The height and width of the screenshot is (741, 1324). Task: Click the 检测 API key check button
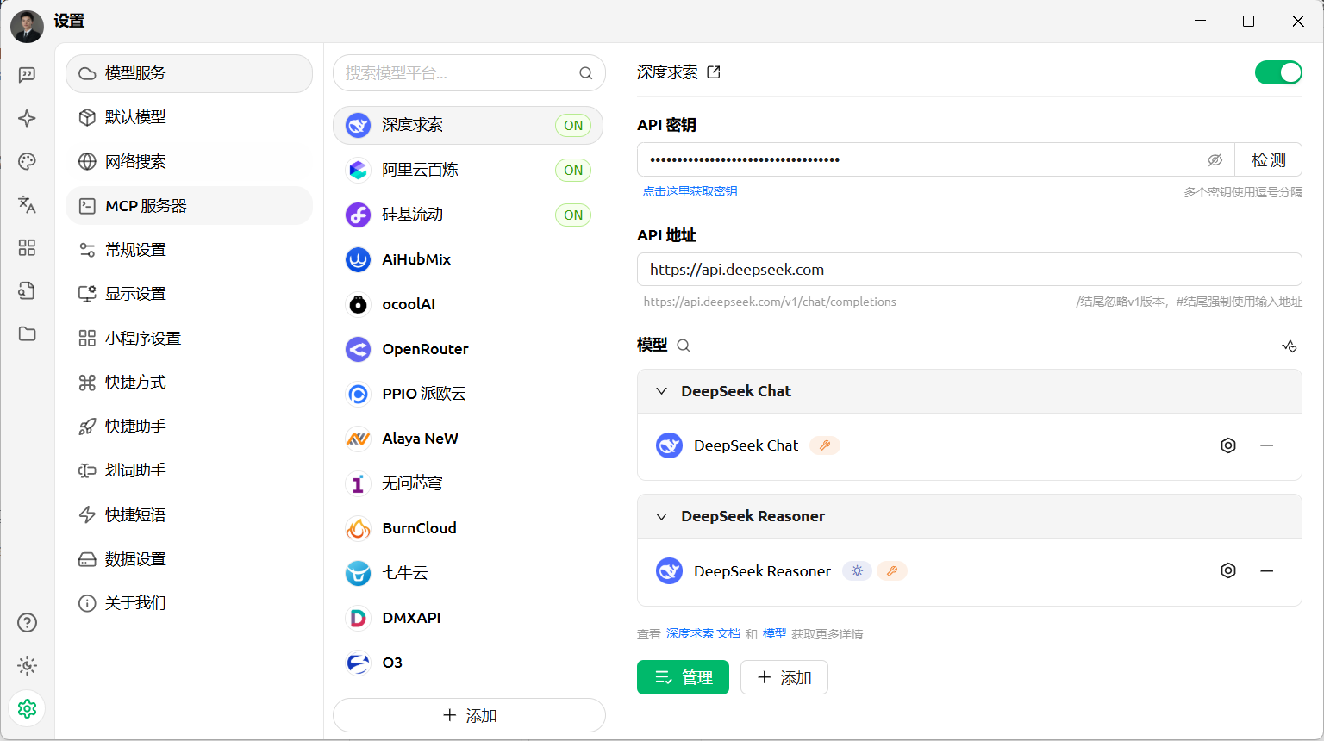click(x=1268, y=160)
